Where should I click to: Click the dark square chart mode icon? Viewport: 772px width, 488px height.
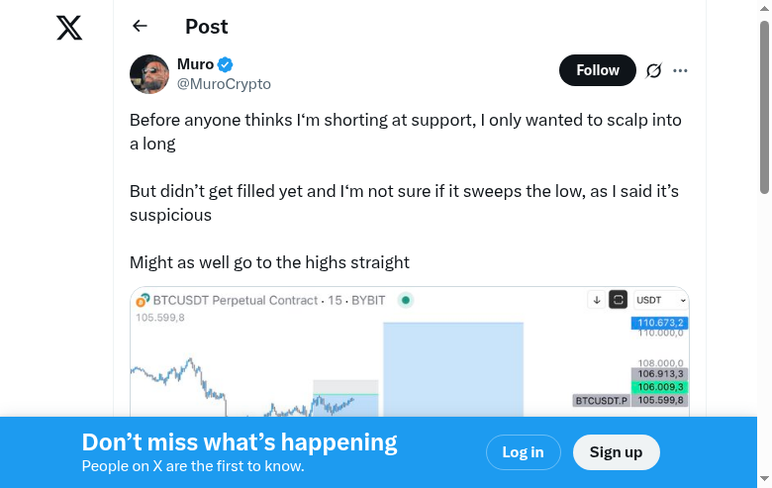[x=619, y=300]
